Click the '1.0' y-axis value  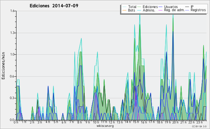click(12, 54)
